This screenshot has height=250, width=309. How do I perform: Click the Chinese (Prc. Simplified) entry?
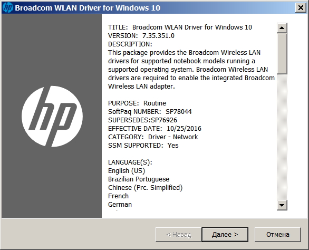click(145, 188)
